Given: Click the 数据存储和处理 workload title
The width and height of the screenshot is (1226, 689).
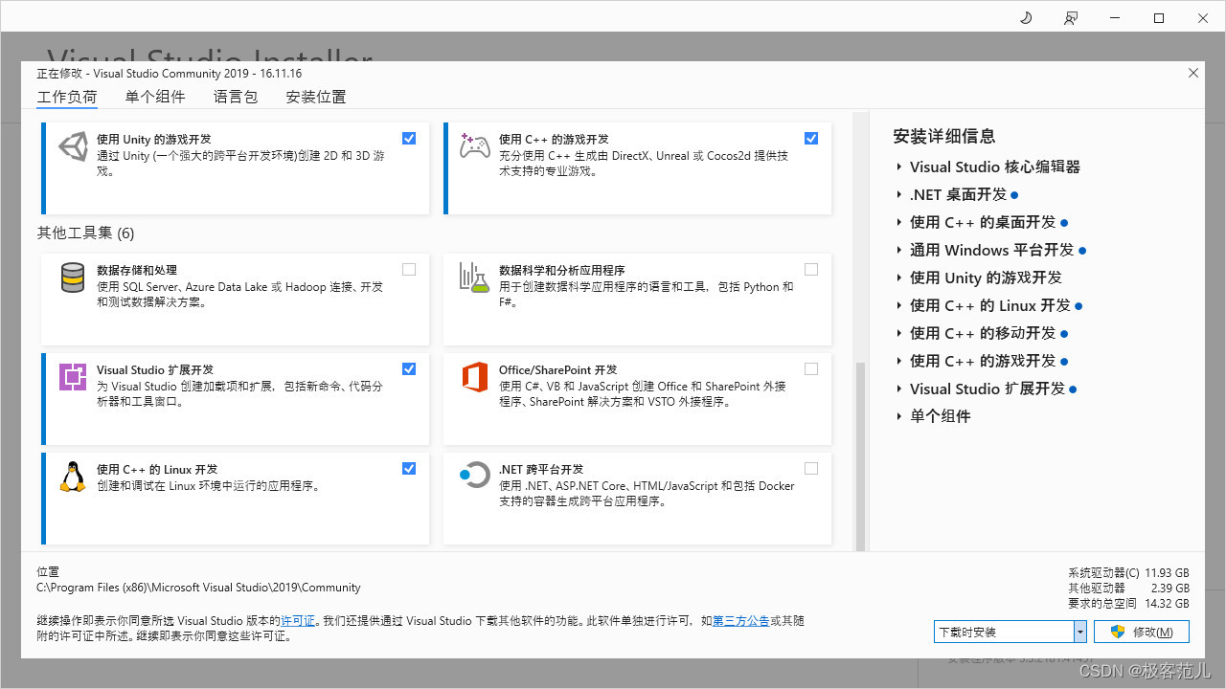Looking at the screenshot, I should coord(137,271).
